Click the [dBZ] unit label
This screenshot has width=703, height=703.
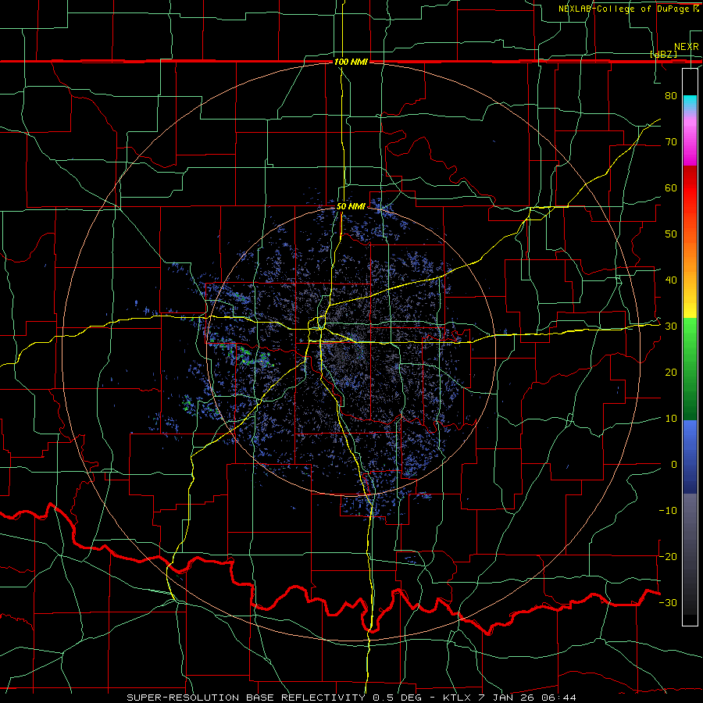coord(663,54)
